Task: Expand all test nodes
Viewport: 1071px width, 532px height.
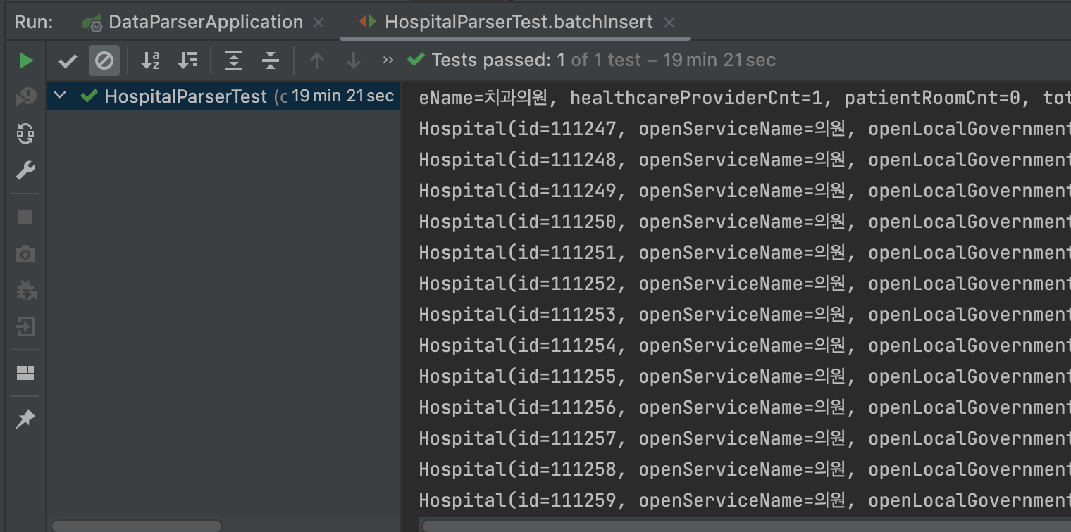Action: (x=234, y=61)
